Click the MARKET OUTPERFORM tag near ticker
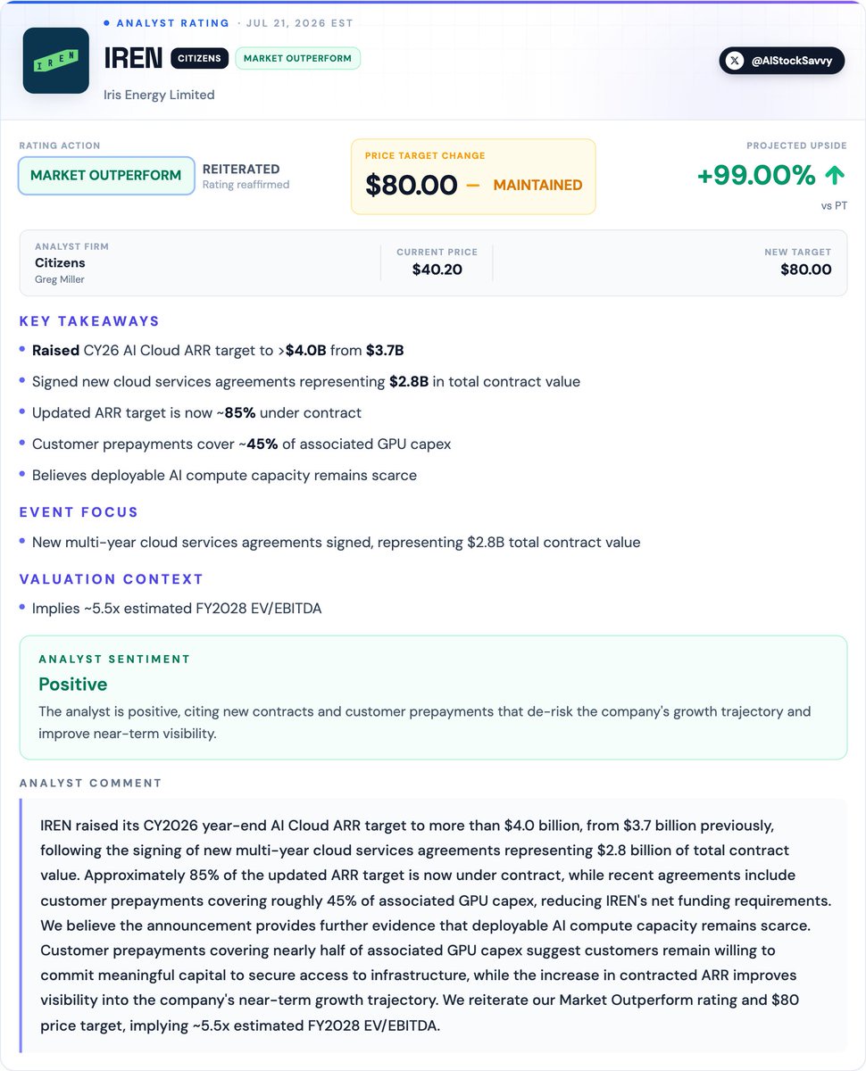The image size is (866, 1071). 298,59
